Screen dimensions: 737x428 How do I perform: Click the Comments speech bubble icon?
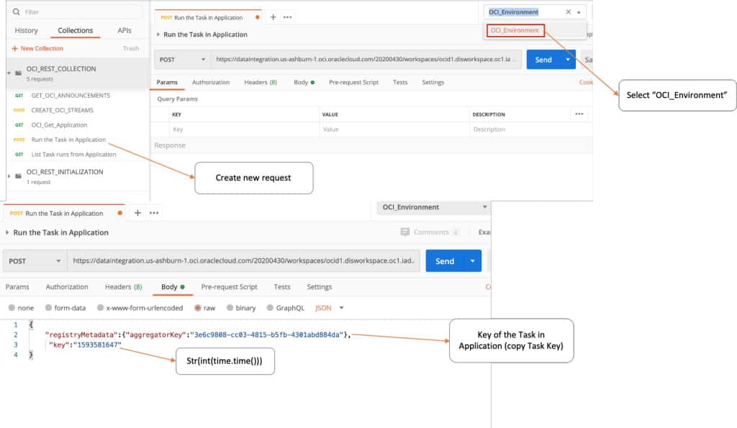click(406, 232)
